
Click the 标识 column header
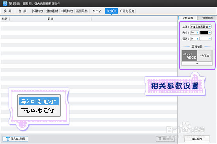5,19
